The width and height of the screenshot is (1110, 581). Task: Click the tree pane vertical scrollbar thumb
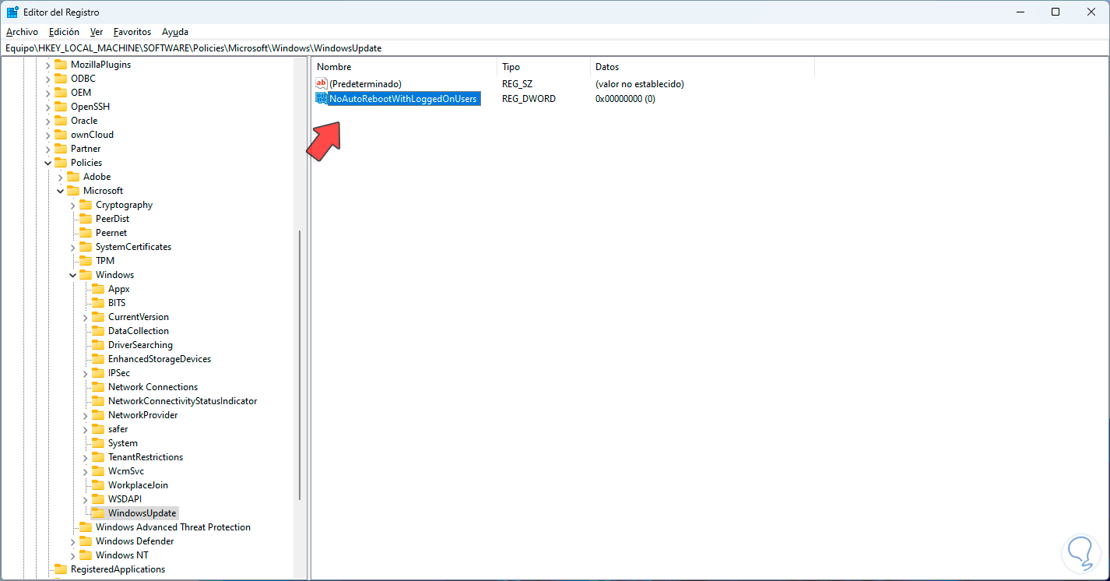[x=300, y=364]
